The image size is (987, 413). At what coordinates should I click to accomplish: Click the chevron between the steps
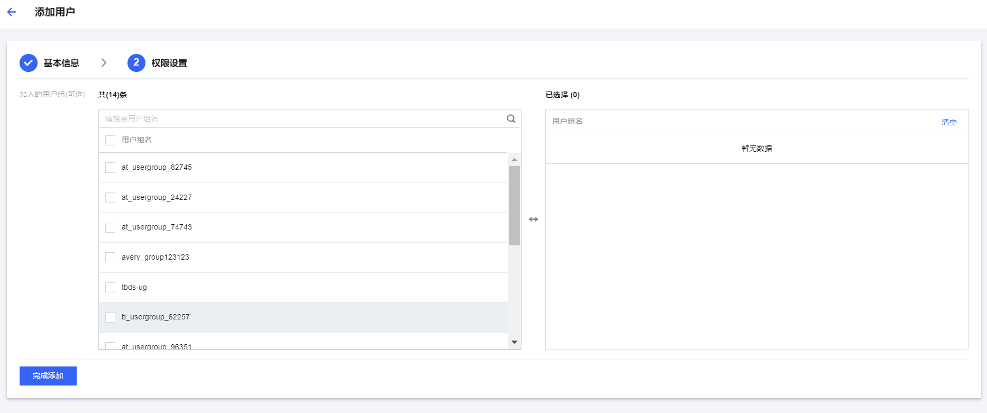[x=104, y=63]
